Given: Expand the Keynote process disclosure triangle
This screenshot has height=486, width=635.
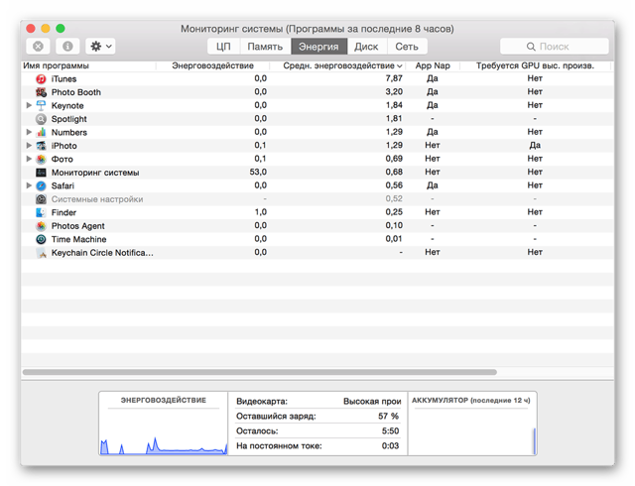Looking at the screenshot, I should coord(29,105).
